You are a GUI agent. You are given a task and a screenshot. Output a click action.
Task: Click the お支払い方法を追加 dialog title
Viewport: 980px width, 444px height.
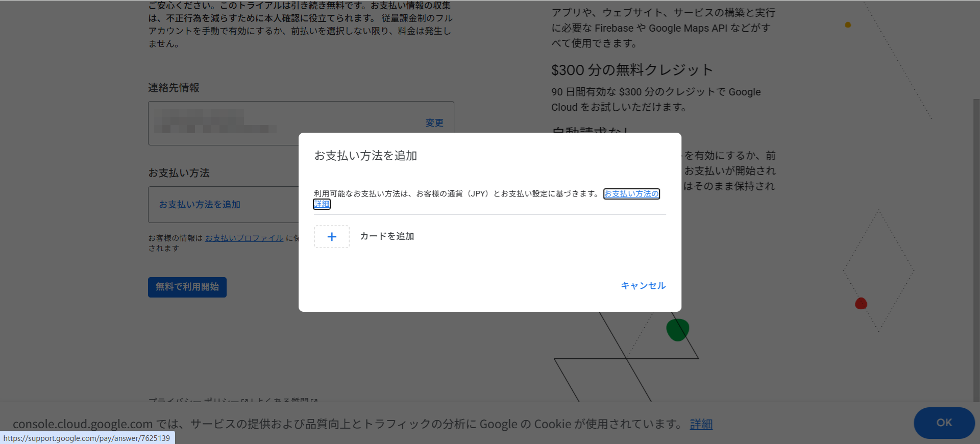[365, 156]
